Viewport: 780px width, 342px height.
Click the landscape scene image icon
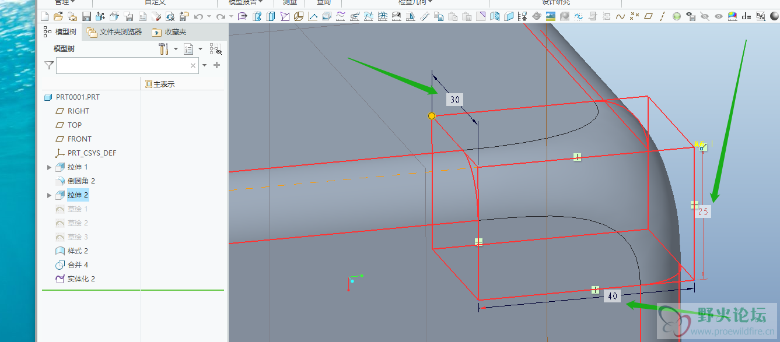pos(551,16)
